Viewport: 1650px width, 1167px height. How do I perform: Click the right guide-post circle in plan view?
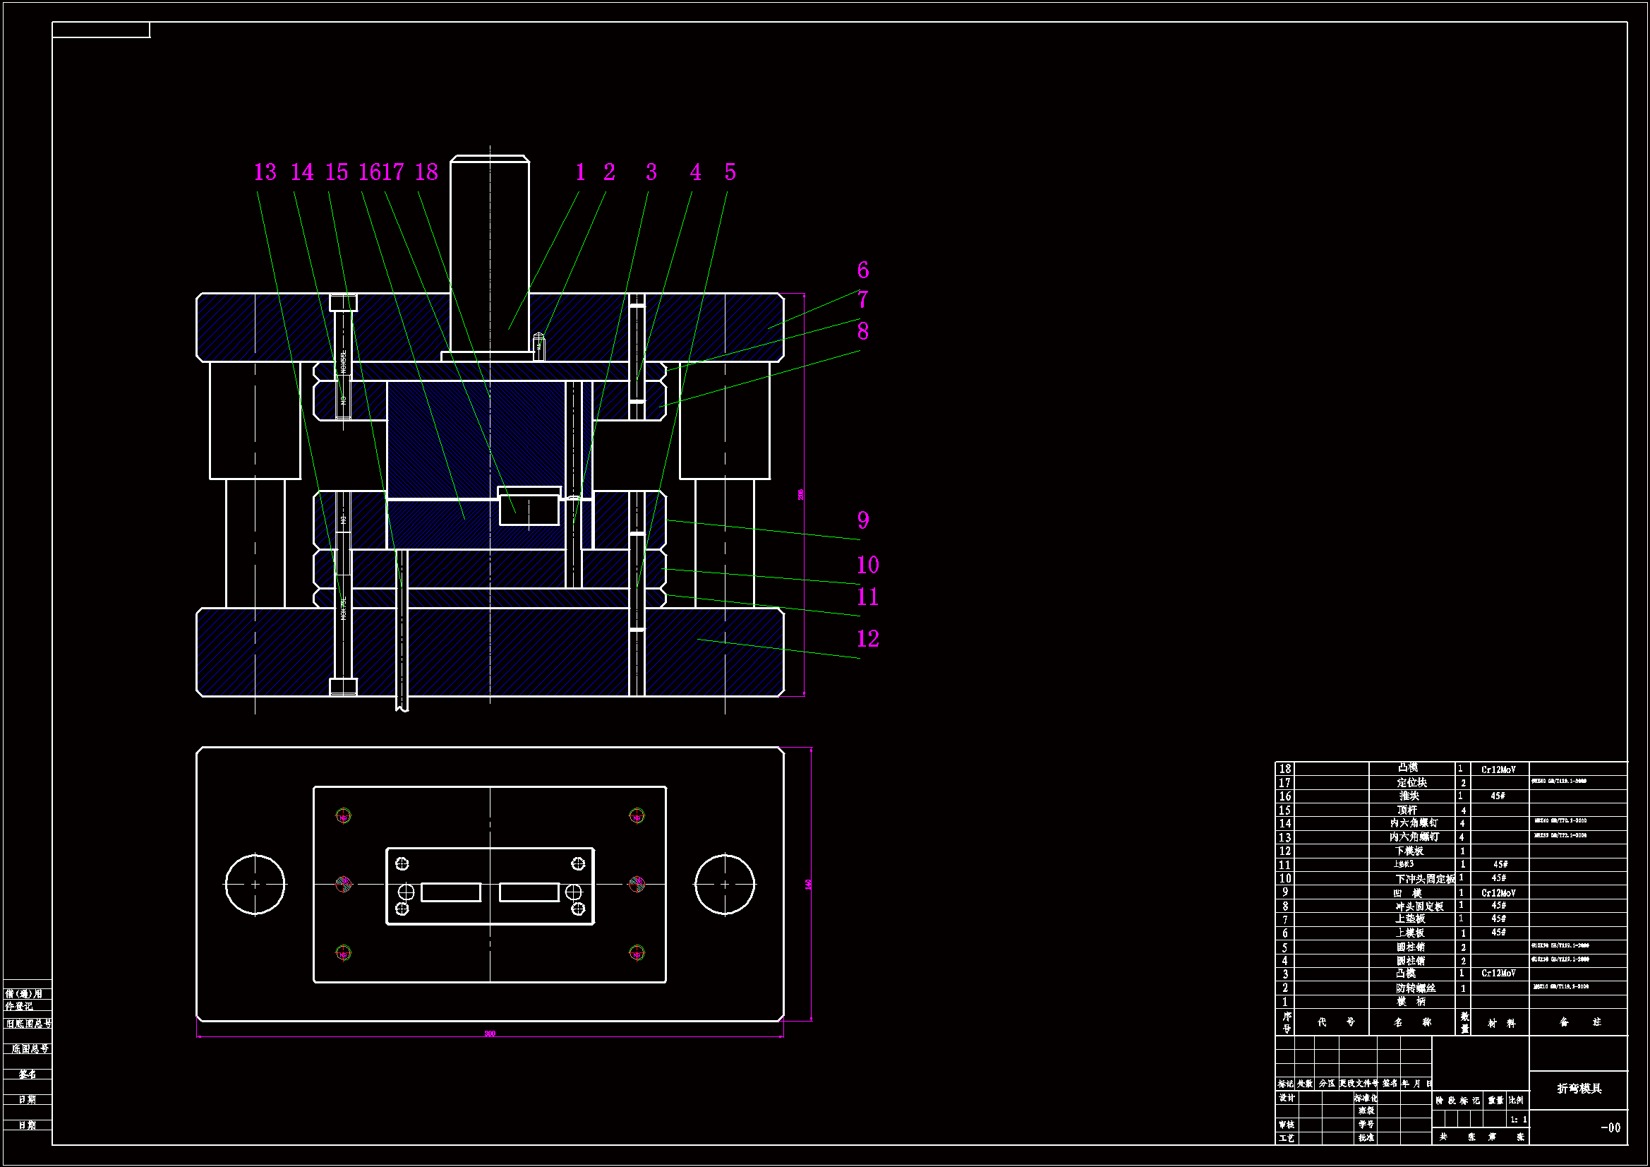coord(724,885)
